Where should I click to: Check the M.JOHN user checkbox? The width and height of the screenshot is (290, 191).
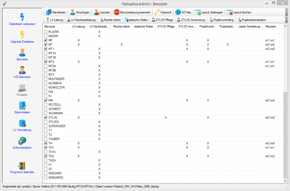[x=46, y=32]
